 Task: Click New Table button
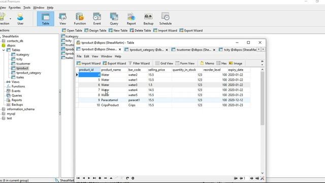tap(118, 30)
